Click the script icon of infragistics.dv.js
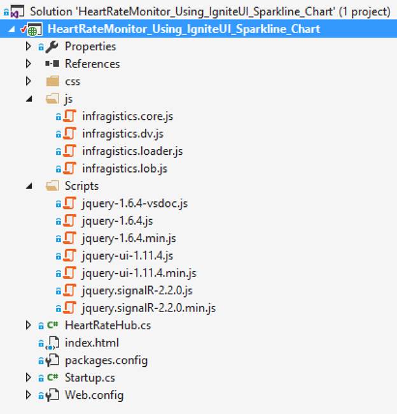The image size is (397, 414). (x=69, y=134)
